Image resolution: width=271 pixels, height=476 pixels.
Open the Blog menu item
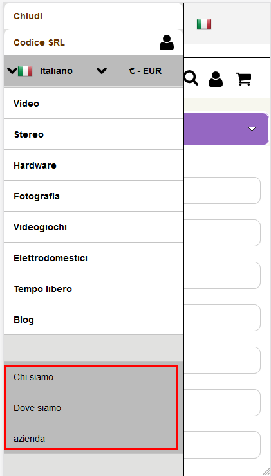(93, 320)
